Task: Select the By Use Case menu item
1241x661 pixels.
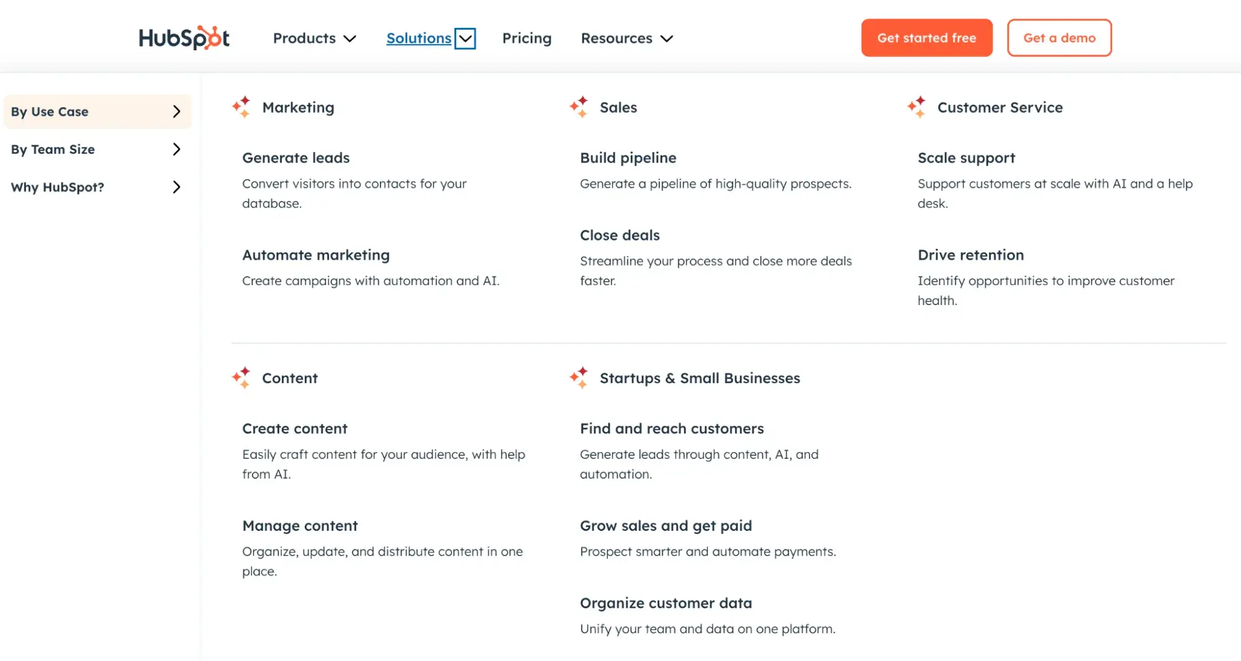Action: pyautogui.click(x=97, y=112)
